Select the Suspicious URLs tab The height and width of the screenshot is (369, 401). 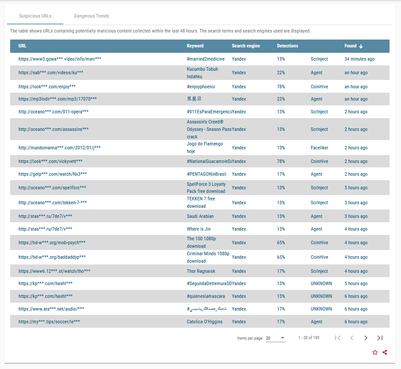point(35,16)
